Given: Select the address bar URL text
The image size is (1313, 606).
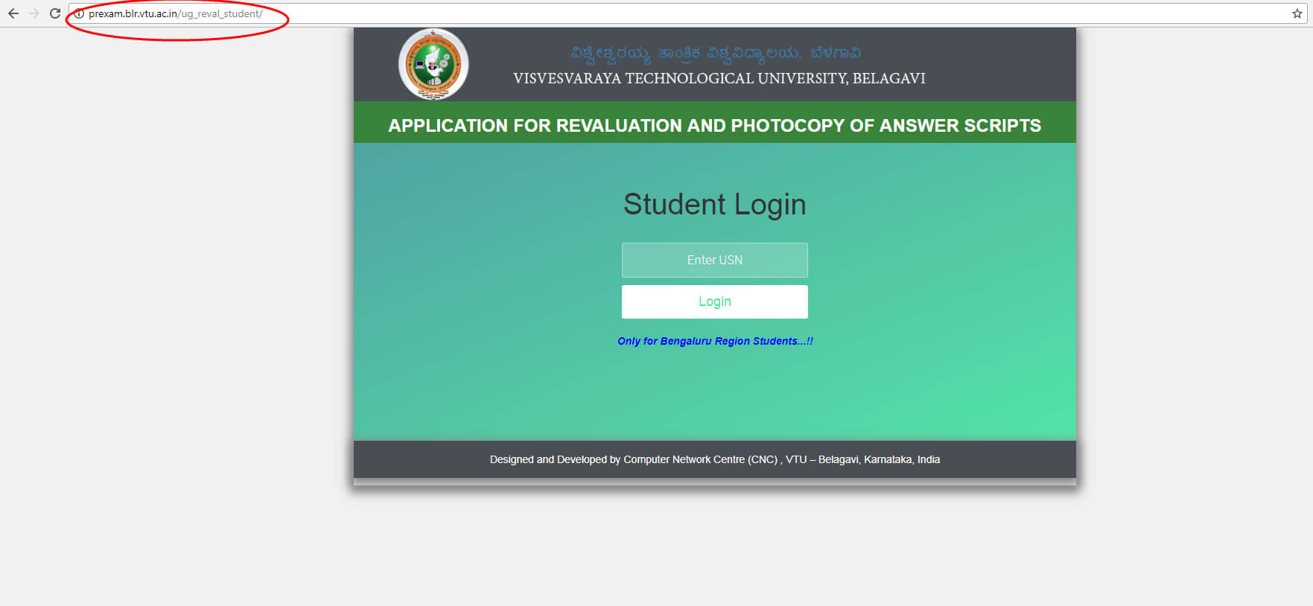Looking at the screenshot, I should point(176,13).
